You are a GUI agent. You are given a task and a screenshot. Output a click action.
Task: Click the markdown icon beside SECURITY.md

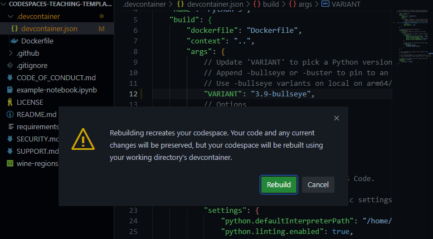(x=10, y=139)
